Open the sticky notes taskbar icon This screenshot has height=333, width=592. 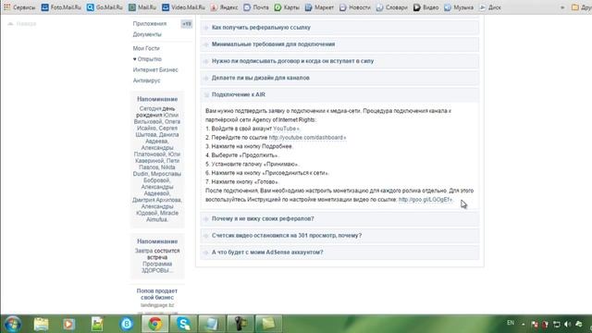[x=268, y=324]
